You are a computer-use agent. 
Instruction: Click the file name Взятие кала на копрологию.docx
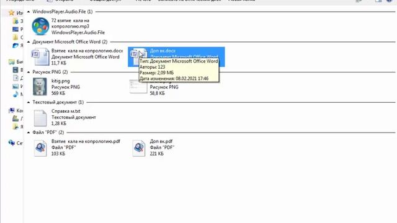pos(87,51)
